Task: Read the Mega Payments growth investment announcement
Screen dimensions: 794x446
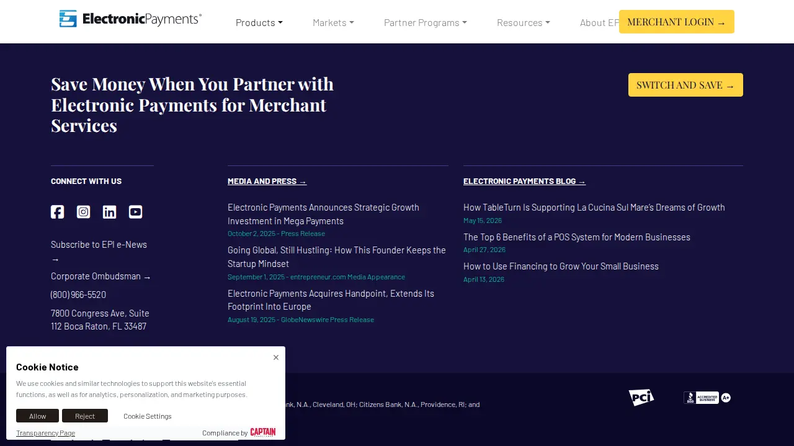Action: tap(323, 214)
